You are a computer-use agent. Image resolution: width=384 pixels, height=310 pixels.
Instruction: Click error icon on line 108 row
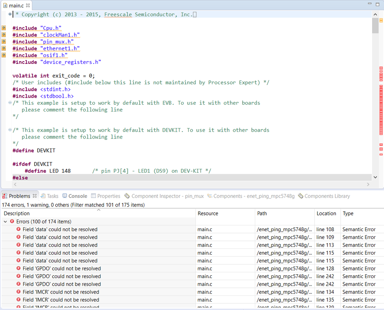18,229
